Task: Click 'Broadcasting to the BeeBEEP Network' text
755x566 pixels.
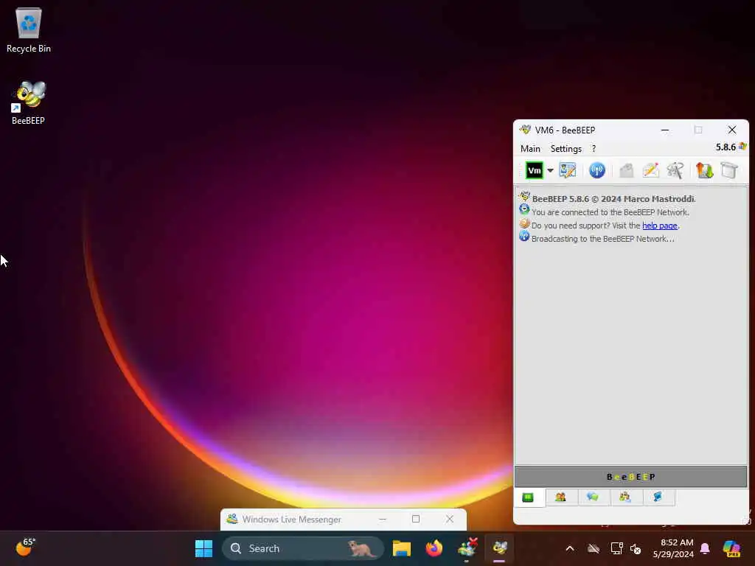Action: 603,239
